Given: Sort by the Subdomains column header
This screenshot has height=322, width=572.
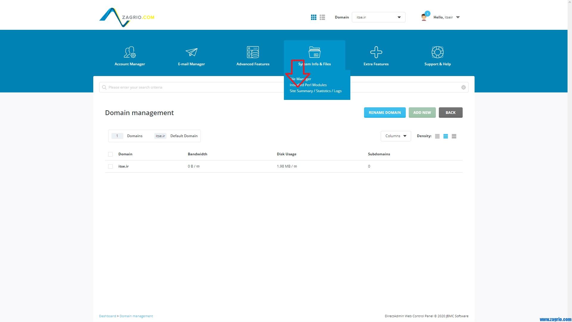Looking at the screenshot, I should pyautogui.click(x=379, y=154).
